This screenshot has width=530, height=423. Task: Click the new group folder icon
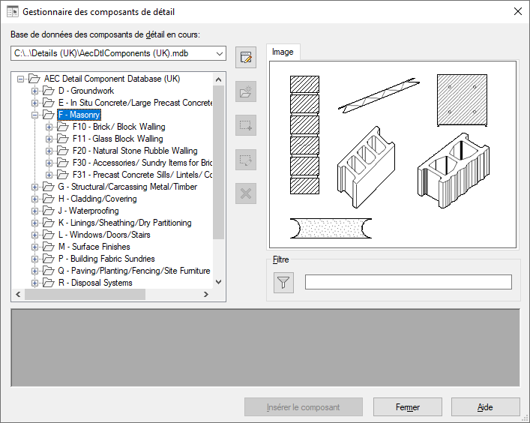click(x=246, y=91)
